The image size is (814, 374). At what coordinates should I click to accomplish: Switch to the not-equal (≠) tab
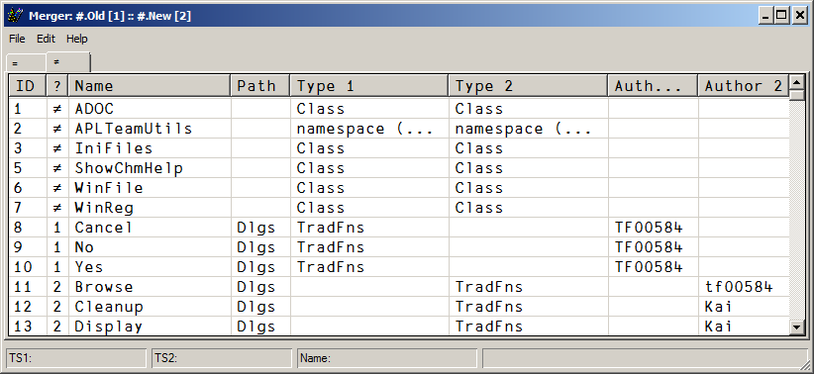[68, 61]
